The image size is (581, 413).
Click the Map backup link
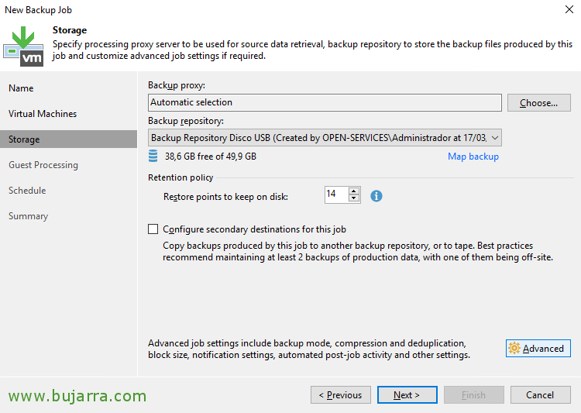pyautogui.click(x=473, y=157)
